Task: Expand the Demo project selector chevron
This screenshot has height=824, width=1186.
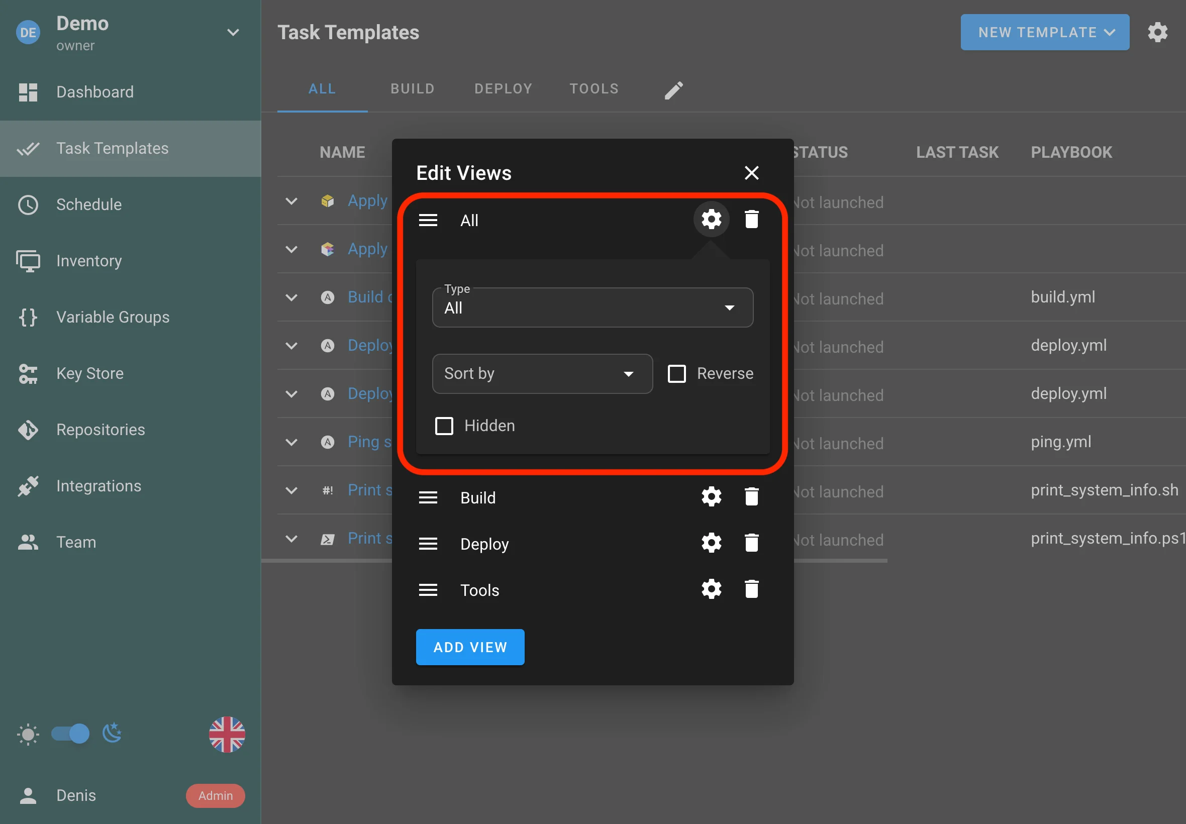Action: tap(233, 33)
